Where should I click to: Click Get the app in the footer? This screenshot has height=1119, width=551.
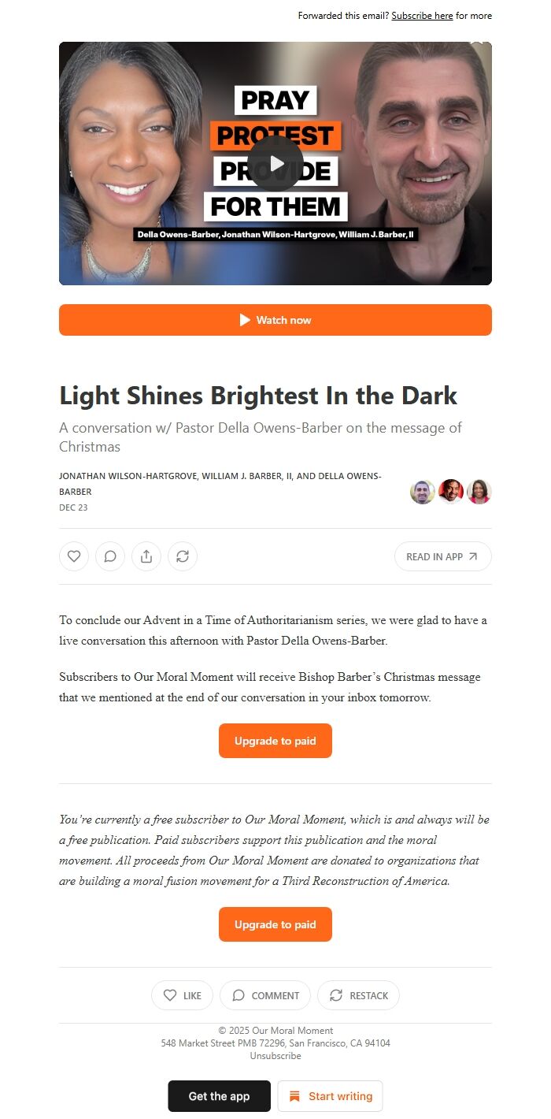click(x=219, y=1096)
